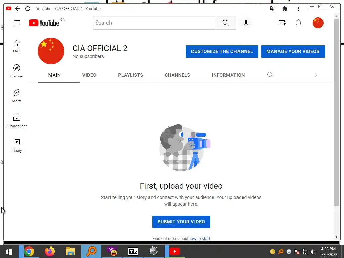This screenshot has height=258, width=344.
Task: Open Chrome from the taskbar
Action: 29,251
